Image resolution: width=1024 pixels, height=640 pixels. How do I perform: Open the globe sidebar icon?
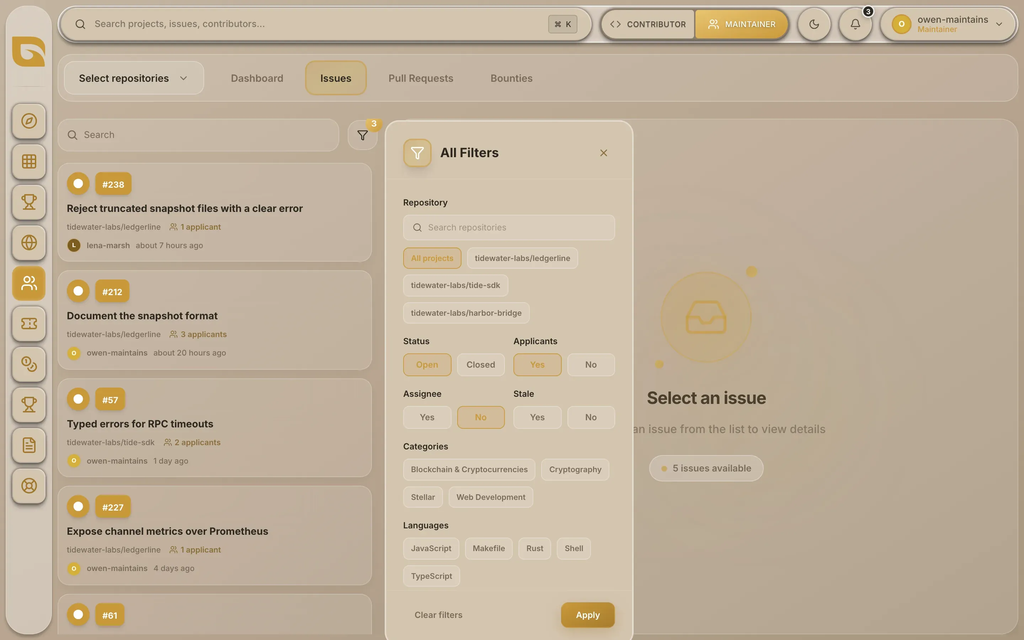tap(29, 242)
